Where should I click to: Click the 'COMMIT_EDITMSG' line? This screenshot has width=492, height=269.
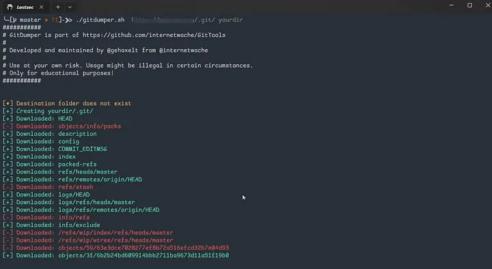pyautogui.click(x=55, y=149)
